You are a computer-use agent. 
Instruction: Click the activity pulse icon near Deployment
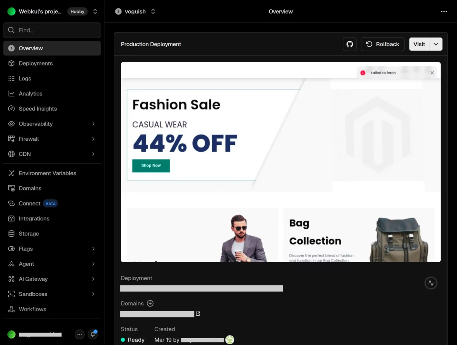coord(431,283)
